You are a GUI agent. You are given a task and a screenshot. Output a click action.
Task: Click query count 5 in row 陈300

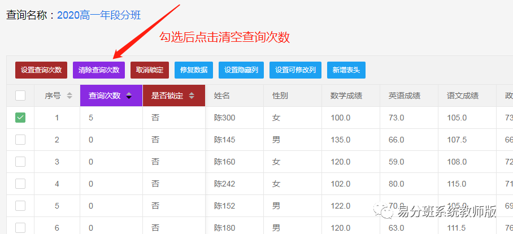tap(91, 118)
